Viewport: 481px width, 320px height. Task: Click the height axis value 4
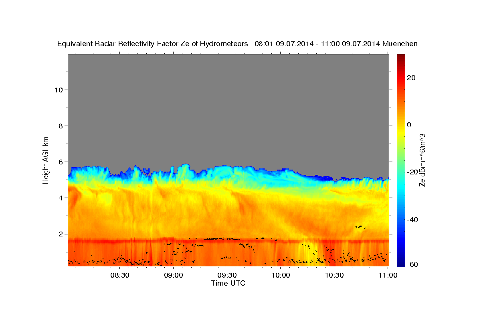(60, 198)
